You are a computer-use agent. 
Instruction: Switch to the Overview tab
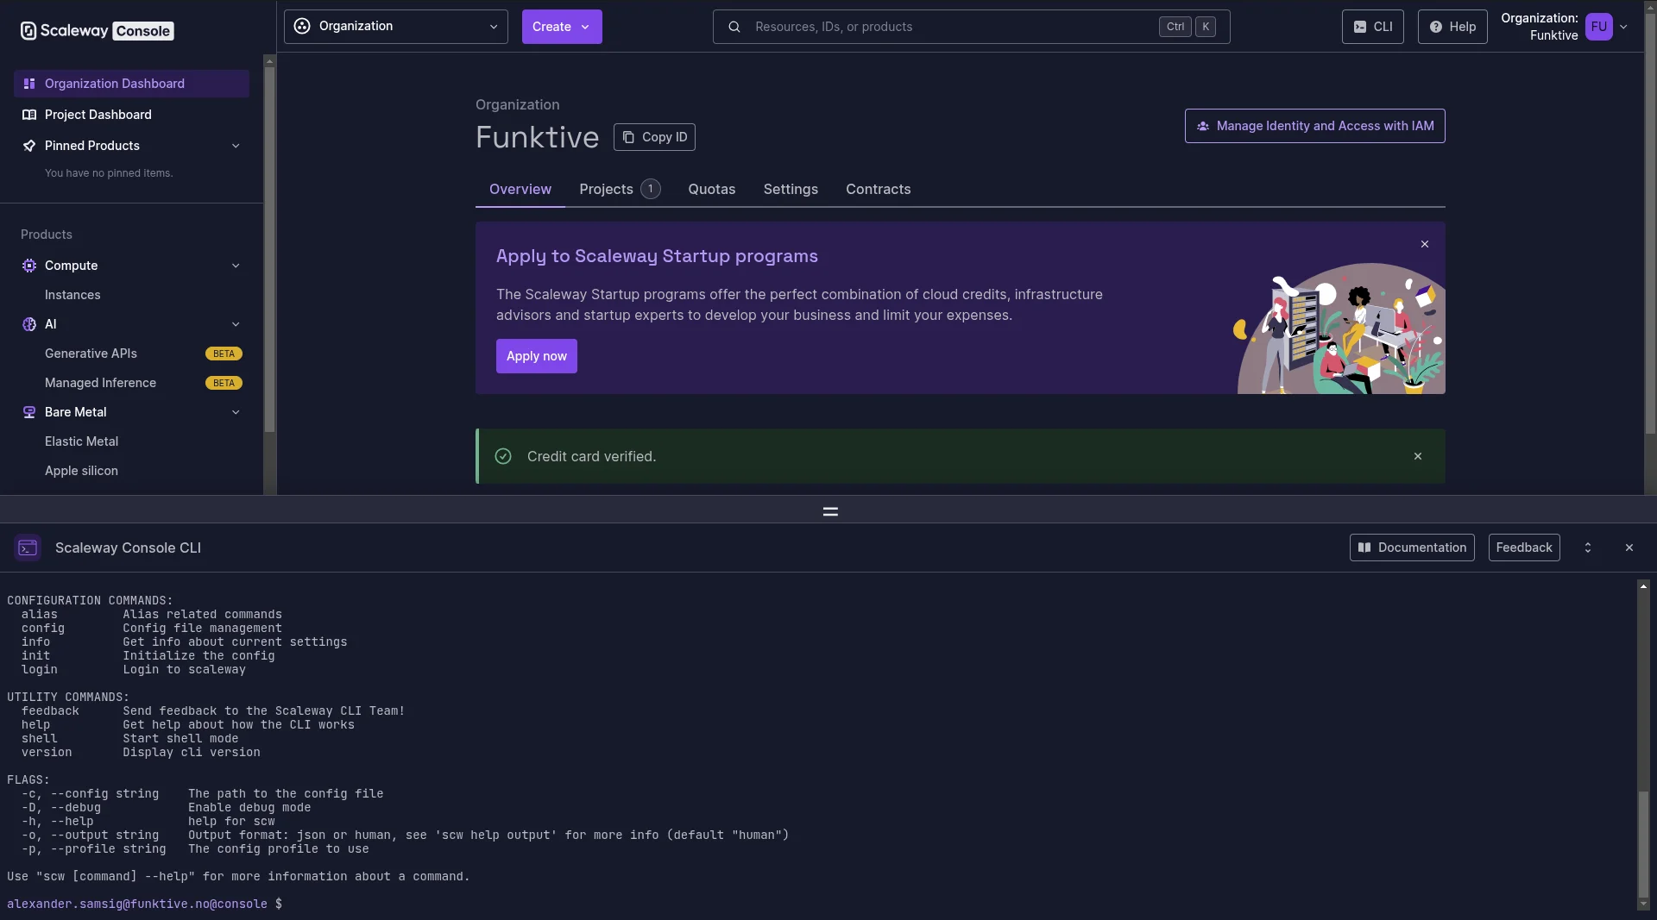(x=520, y=190)
